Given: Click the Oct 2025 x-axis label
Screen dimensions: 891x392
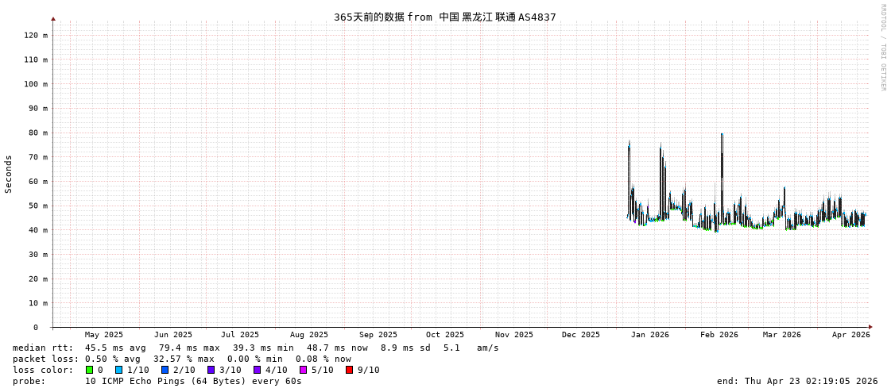Looking at the screenshot, I should tap(444, 335).
